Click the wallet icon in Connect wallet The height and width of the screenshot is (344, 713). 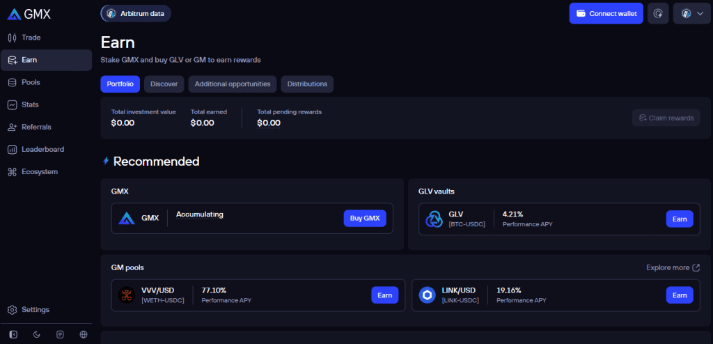[x=581, y=14]
